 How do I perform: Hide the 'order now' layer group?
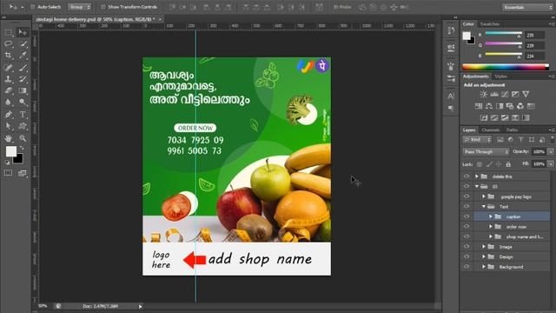(467, 226)
